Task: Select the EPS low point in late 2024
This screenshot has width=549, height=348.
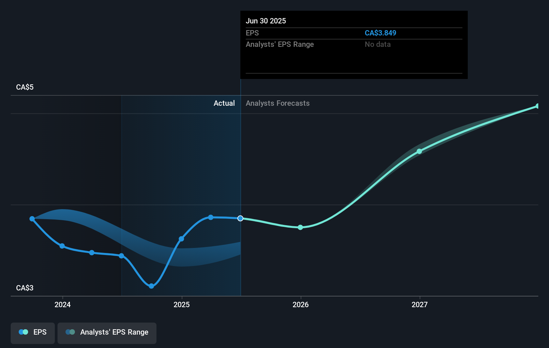Action: (x=151, y=286)
